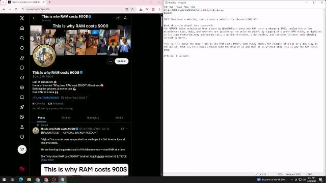
Task: Click the profile avatar picture
Action: click(44, 55)
